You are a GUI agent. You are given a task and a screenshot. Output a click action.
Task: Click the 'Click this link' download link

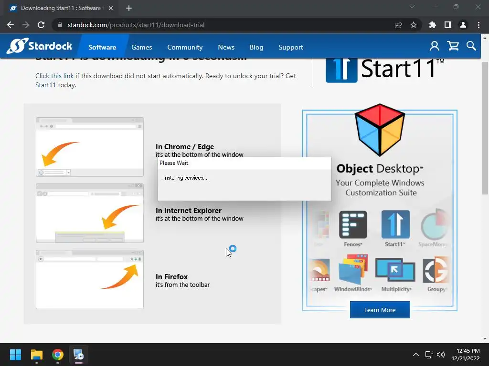[54, 76]
